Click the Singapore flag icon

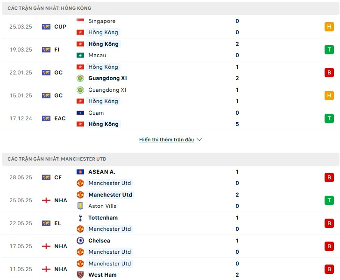point(80,21)
